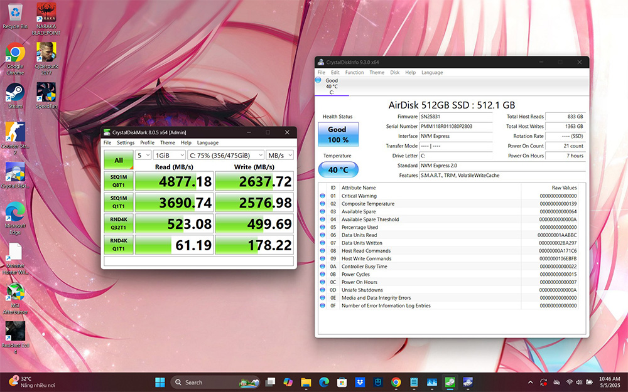The image size is (628, 392).
Task: Click the Total Host Writes value 1363 GB
Action: [565, 126]
